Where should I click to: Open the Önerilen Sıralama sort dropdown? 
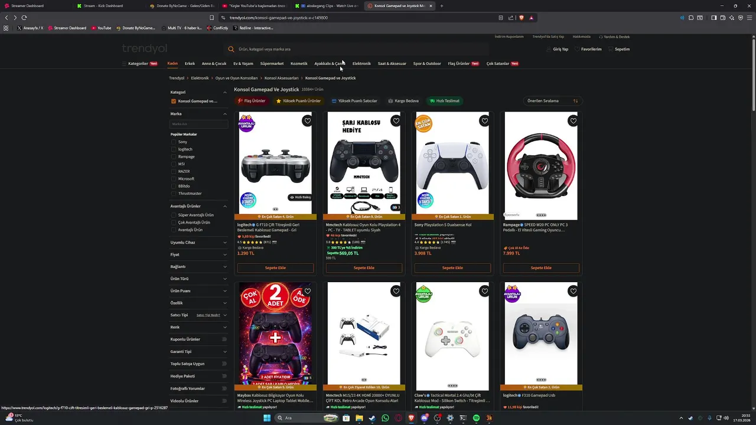coord(552,101)
